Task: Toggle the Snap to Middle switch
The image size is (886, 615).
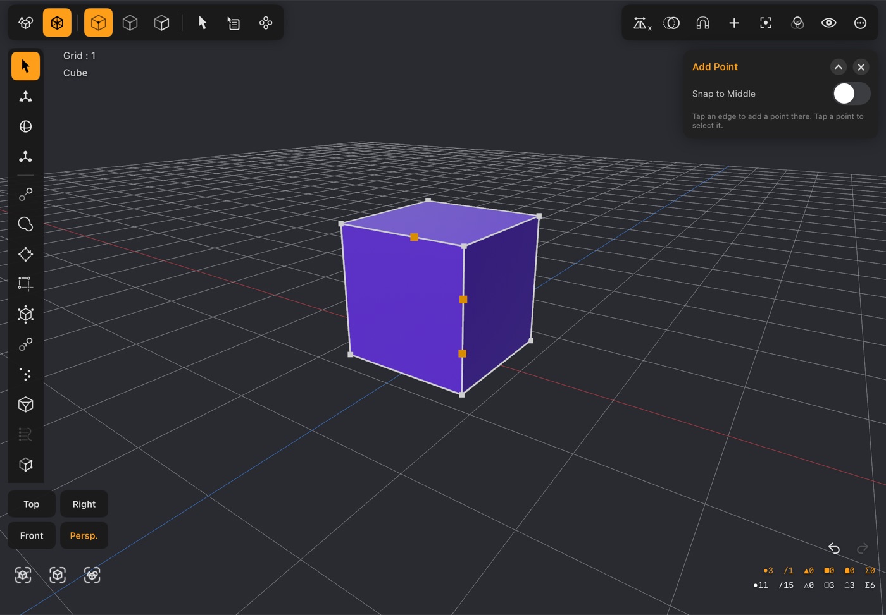Action: pyautogui.click(x=851, y=94)
